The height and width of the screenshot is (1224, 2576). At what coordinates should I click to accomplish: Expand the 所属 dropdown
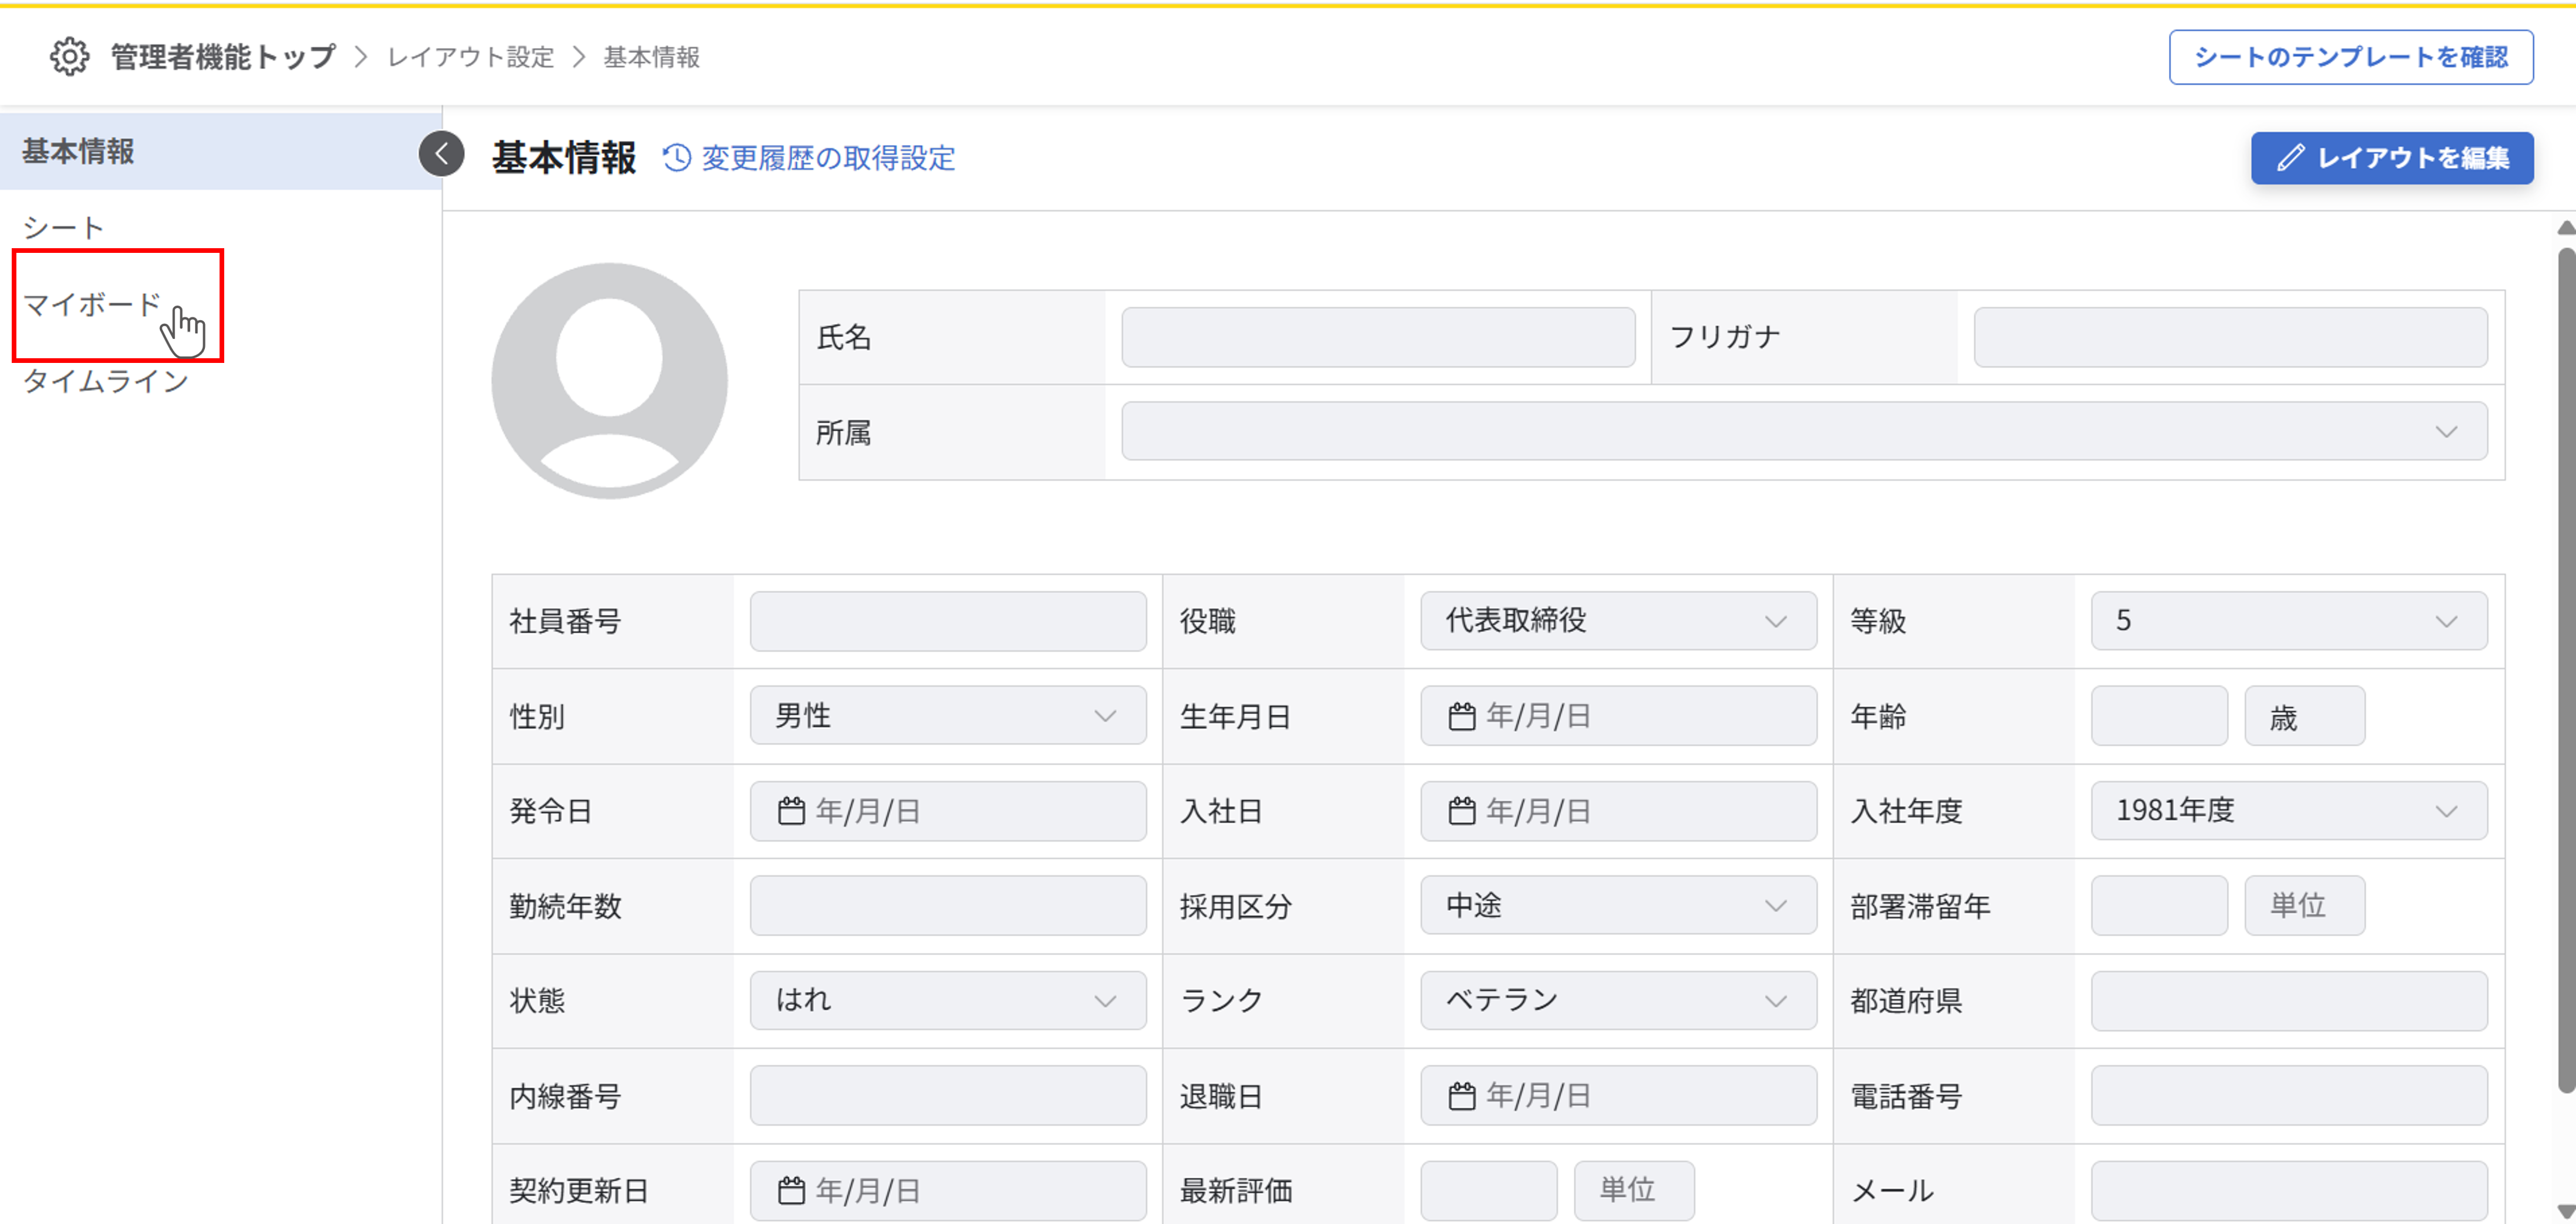pos(1804,431)
